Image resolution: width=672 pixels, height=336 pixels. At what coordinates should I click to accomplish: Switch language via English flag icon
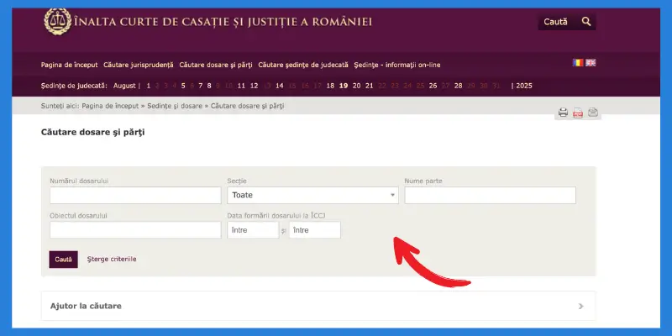(591, 62)
